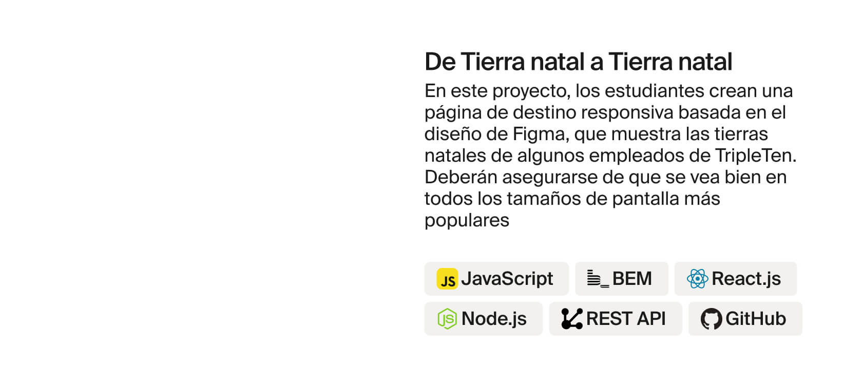Click the GitHub octocat icon
The height and width of the screenshot is (385, 844).
click(711, 319)
